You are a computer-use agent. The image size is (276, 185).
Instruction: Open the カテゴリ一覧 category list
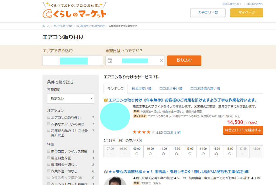click(x=208, y=13)
